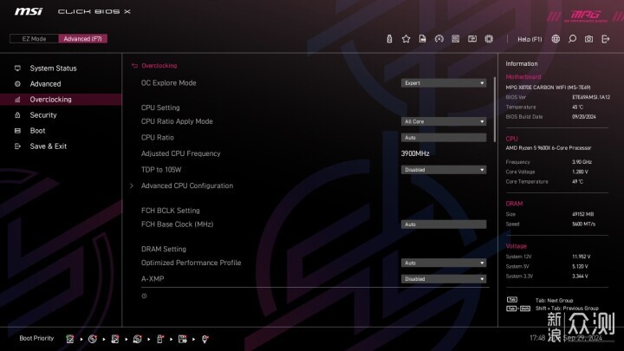The height and width of the screenshot is (351, 624).
Task: Click the Tab: Next Group hint
Action: pos(554,301)
